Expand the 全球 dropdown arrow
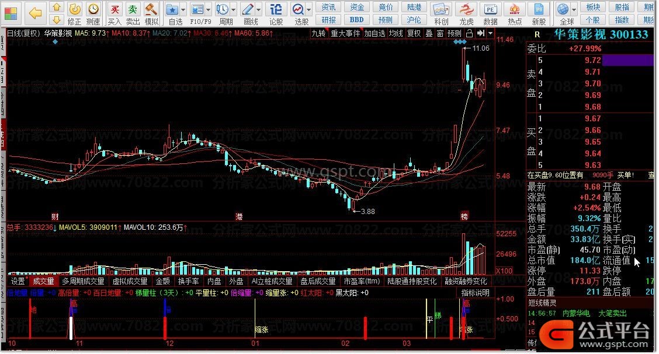Viewport: 659px width, 354px height. click(574, 10)
